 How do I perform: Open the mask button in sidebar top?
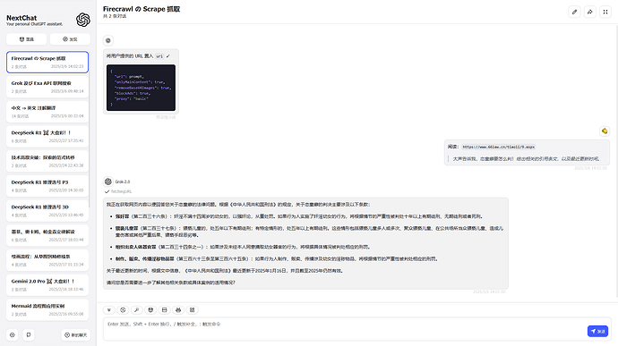(26, 39)
